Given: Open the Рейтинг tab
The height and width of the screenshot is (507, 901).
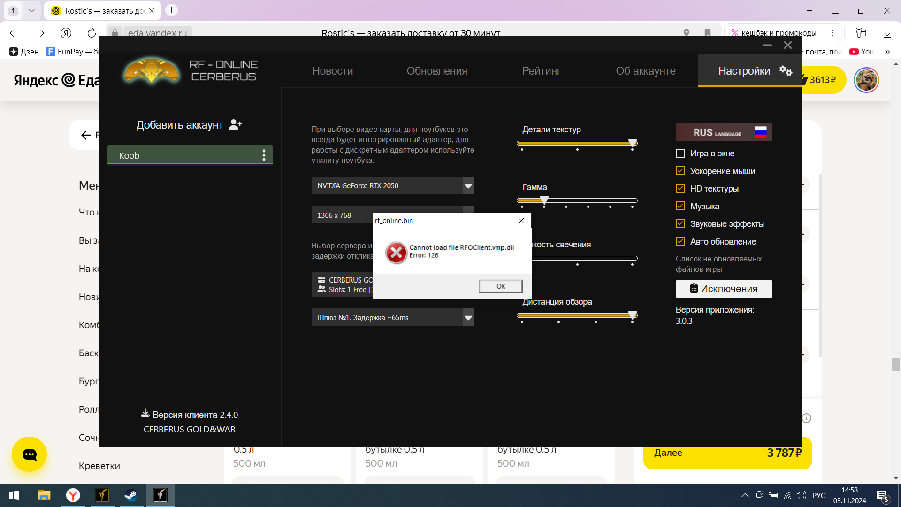Looking at the screenshot, I should (542, 71).
